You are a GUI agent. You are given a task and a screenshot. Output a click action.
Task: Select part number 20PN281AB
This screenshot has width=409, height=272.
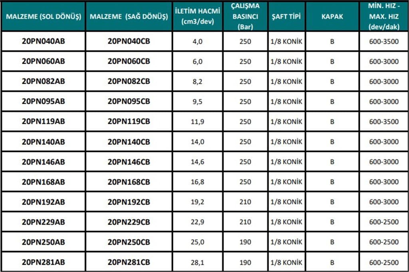click(44, 262)
